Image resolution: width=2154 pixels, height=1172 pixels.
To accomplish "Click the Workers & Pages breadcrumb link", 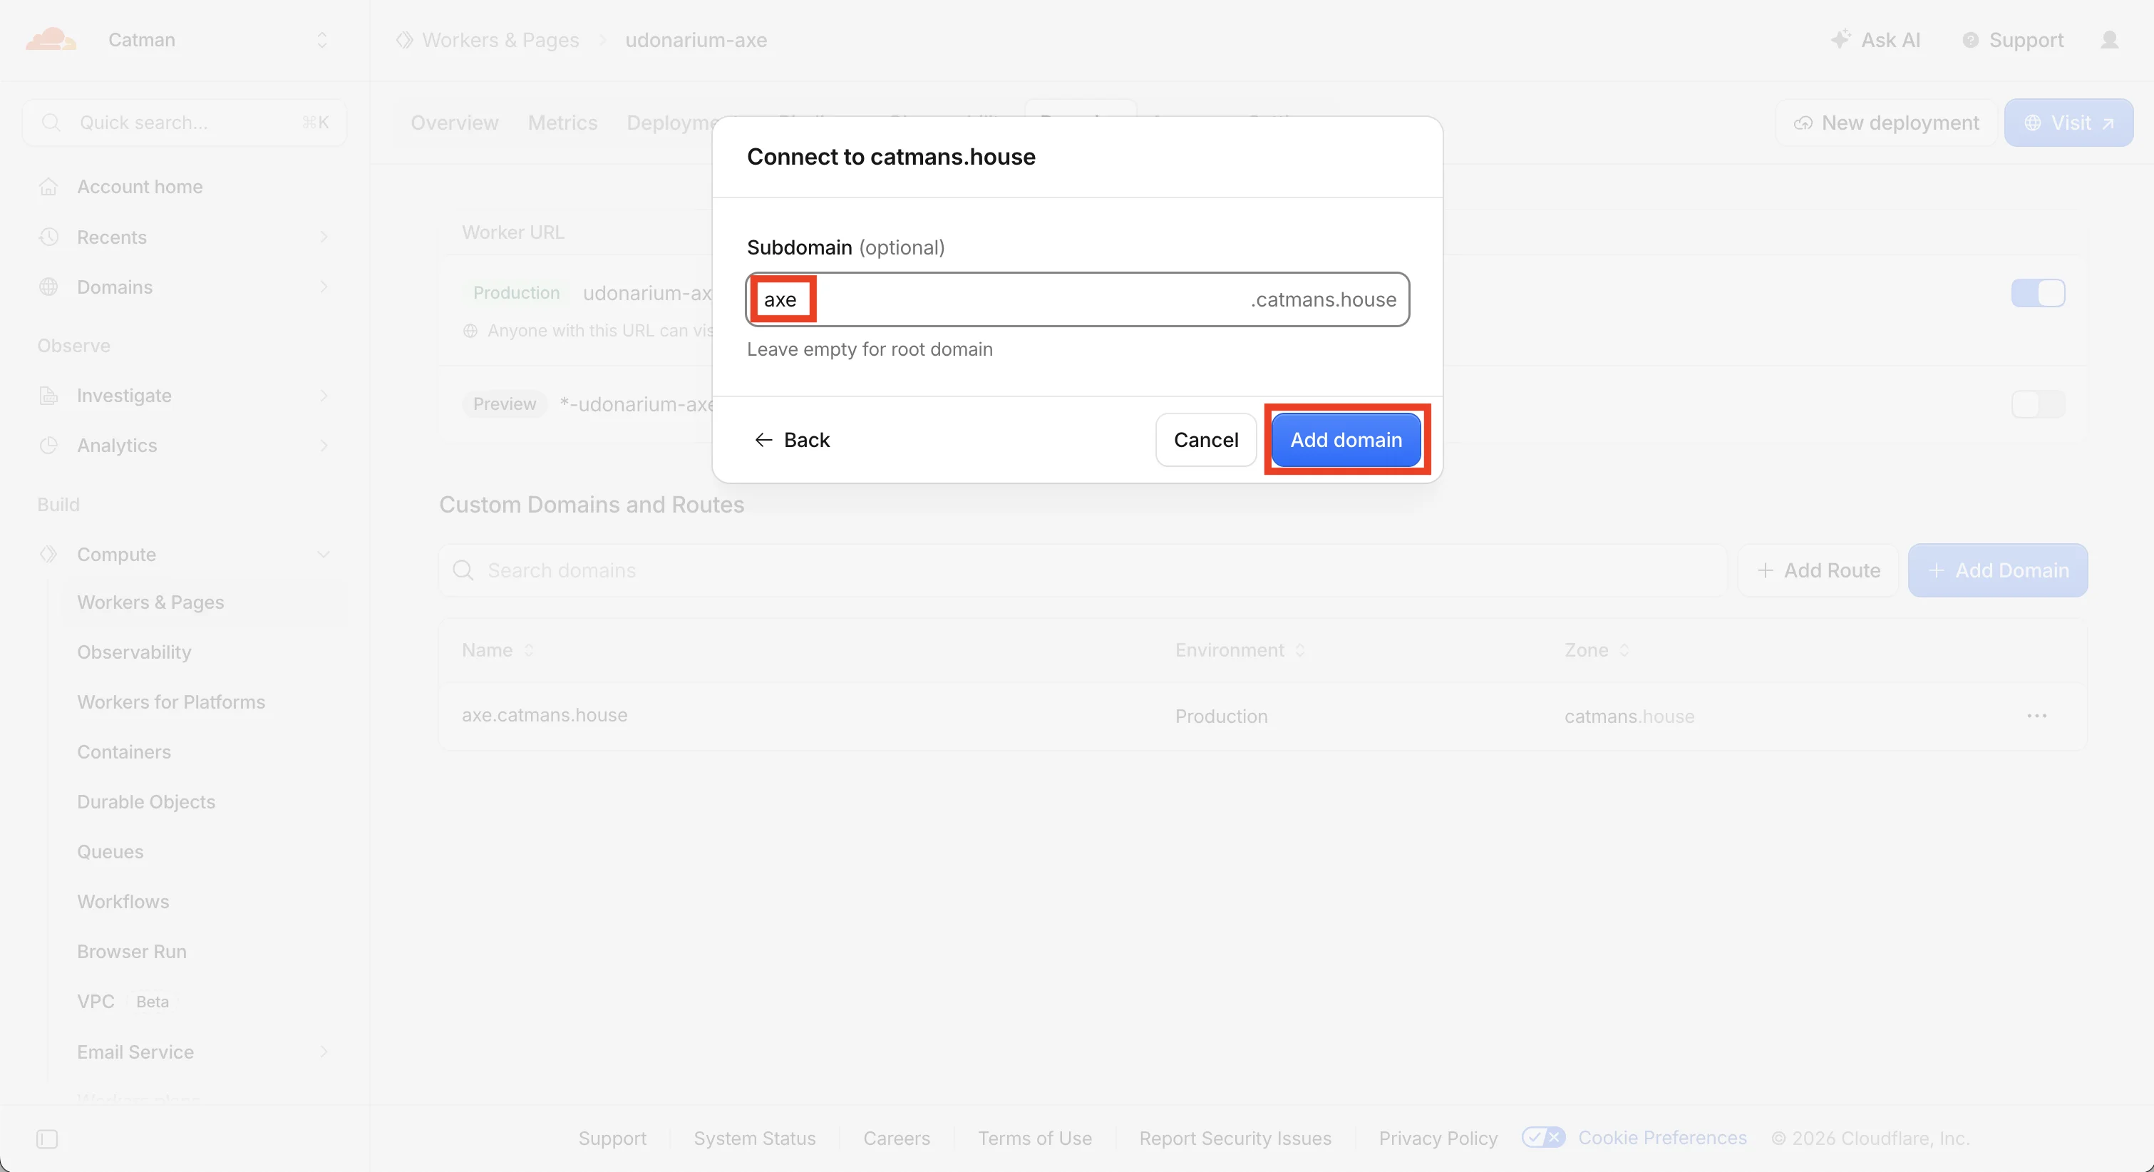I will (x=500, y=40).
